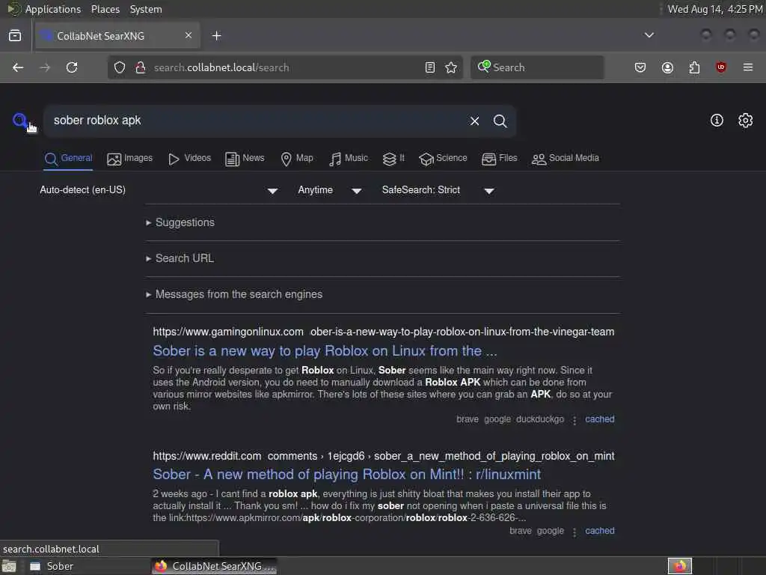Bookmark this page with star icon
The height and width of the screenshot is (575, 766).
(451, 67)
